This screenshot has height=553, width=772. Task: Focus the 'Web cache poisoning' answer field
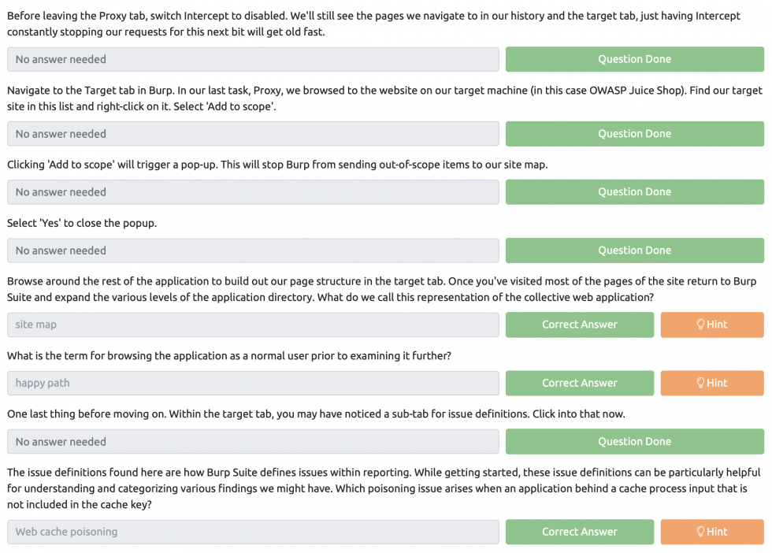click(253, 532)
